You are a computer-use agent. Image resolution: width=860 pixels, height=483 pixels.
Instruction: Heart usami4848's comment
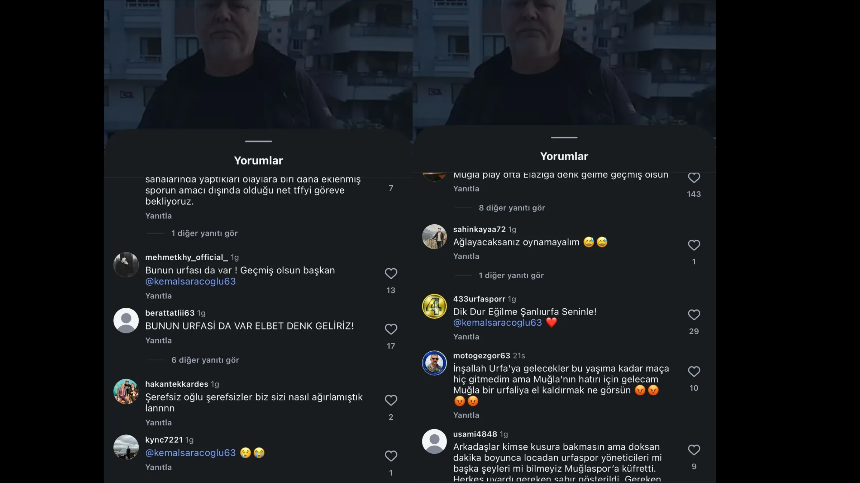(x=694, y=450)
